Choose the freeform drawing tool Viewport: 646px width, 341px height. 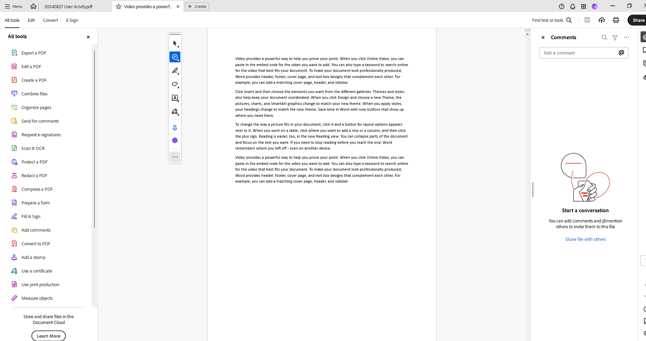(175, 84)
